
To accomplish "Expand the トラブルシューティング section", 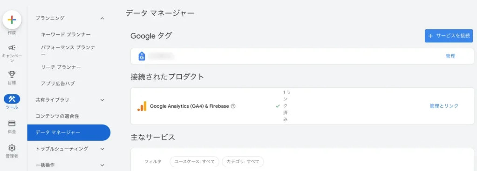I will [x=102, y=149].
